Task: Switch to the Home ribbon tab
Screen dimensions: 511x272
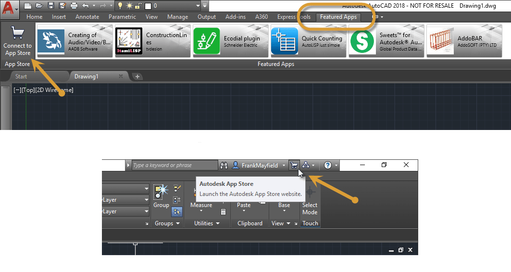Action: [34, 17]
